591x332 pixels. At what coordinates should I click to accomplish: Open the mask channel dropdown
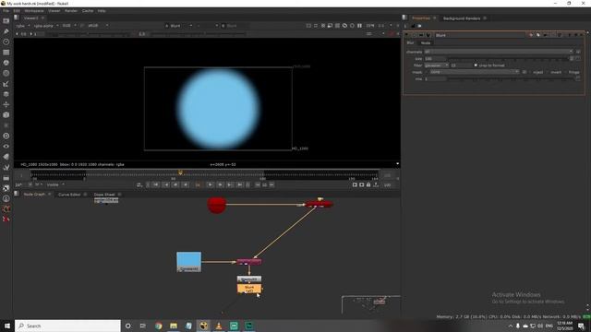coord(475,72)
